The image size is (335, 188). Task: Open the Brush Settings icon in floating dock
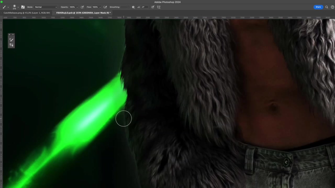pyautogui.click(x=11, y=45)
